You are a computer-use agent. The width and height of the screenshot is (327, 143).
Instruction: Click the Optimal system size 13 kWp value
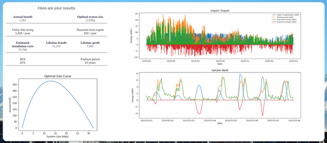(90, 21)
